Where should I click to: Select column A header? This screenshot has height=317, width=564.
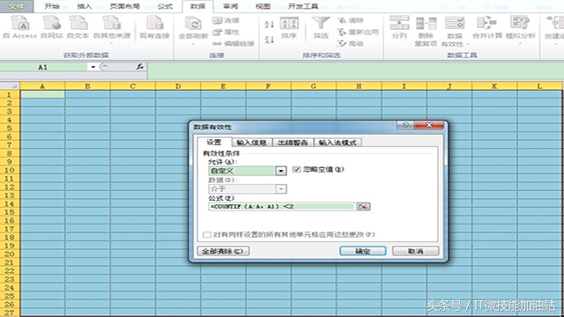tap(42, 86)
